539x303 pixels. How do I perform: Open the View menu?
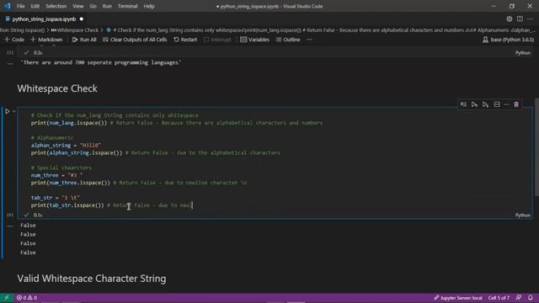(x=78, y=6)
